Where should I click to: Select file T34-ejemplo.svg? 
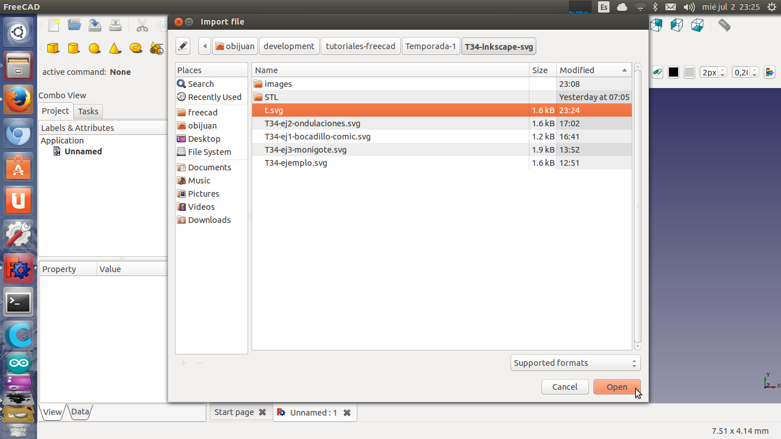[441, 163]
